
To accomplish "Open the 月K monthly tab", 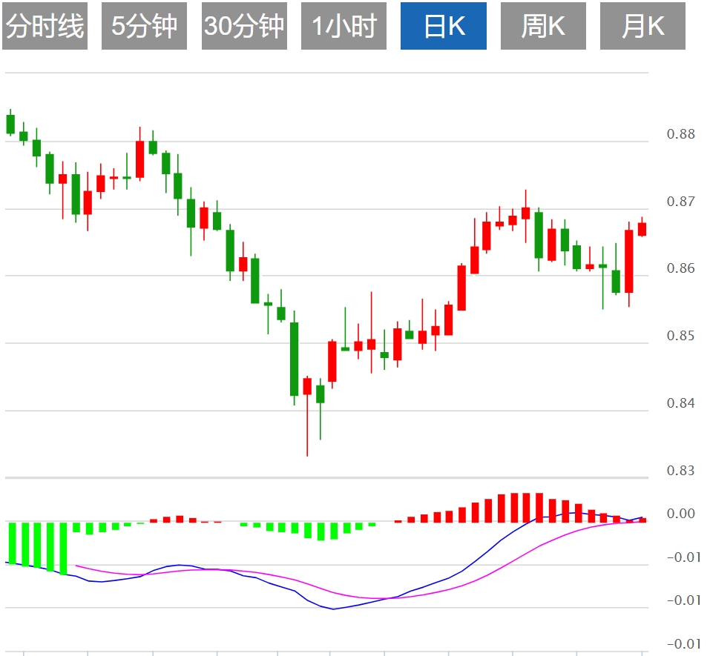I will 642,26.
